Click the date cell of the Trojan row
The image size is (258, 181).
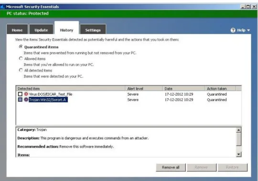179,100
